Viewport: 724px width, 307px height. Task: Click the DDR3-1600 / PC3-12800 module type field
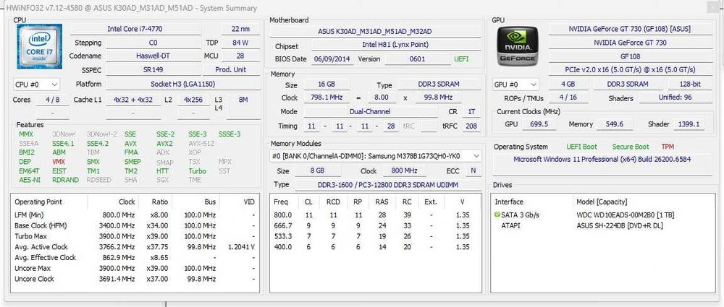tap(387, 185)
